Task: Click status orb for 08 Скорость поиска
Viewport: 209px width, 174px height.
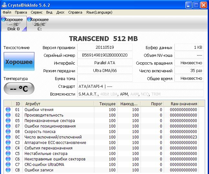Action: click(8, 131)
